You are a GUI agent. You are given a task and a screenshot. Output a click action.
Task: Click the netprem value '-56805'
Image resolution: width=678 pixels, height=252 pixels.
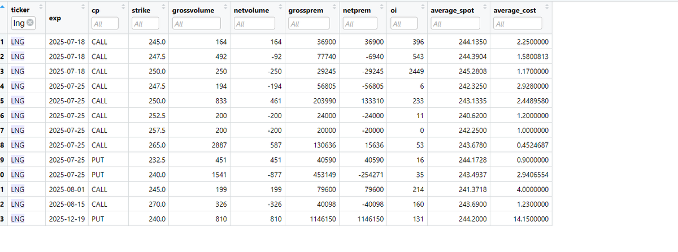tap(372, 86)
